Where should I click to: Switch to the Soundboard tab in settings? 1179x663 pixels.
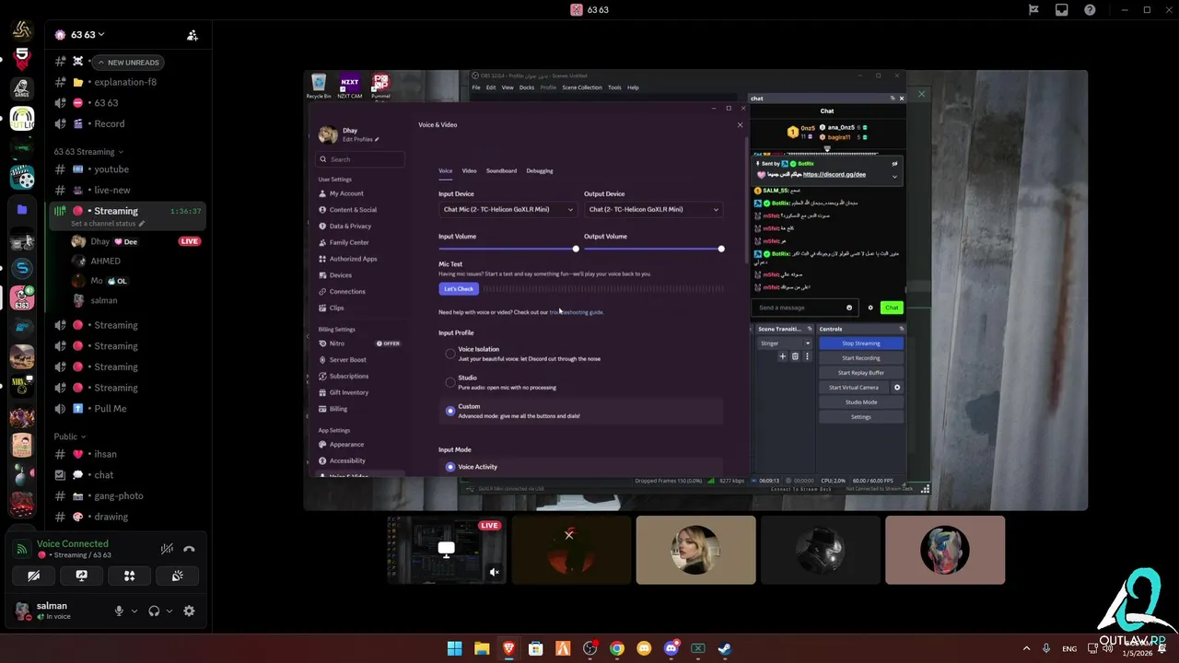tap(501, 170)
